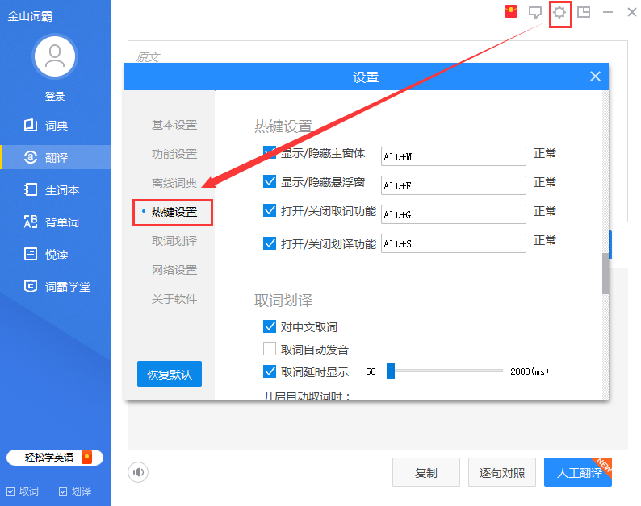The image size is (641, 506).
Task: Click the Alt+S hotkey field
Action: coord(454,243)
